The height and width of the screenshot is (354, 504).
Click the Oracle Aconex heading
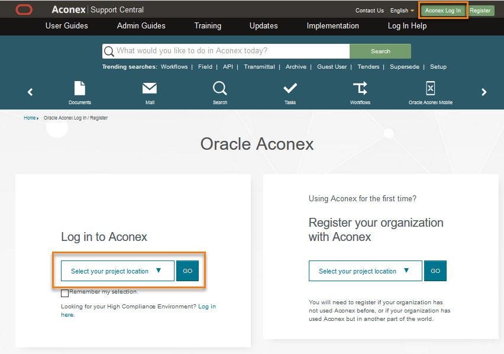pyautogui.click(x=257, y=144)
